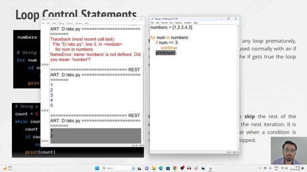The image size is (307, 172).
Task: Open the red and black recorder app icon
Action: pos(182,168)
